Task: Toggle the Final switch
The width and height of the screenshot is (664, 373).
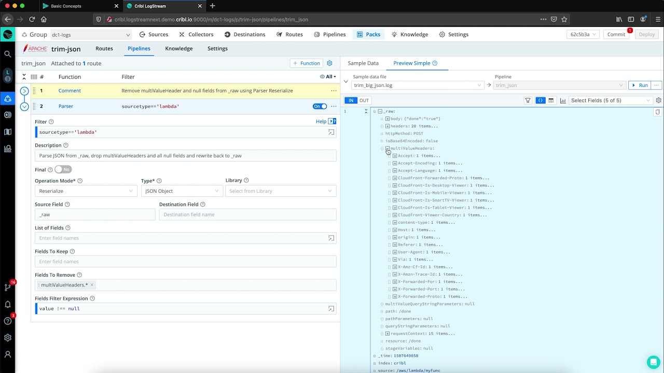Action: tap(63, 169)
